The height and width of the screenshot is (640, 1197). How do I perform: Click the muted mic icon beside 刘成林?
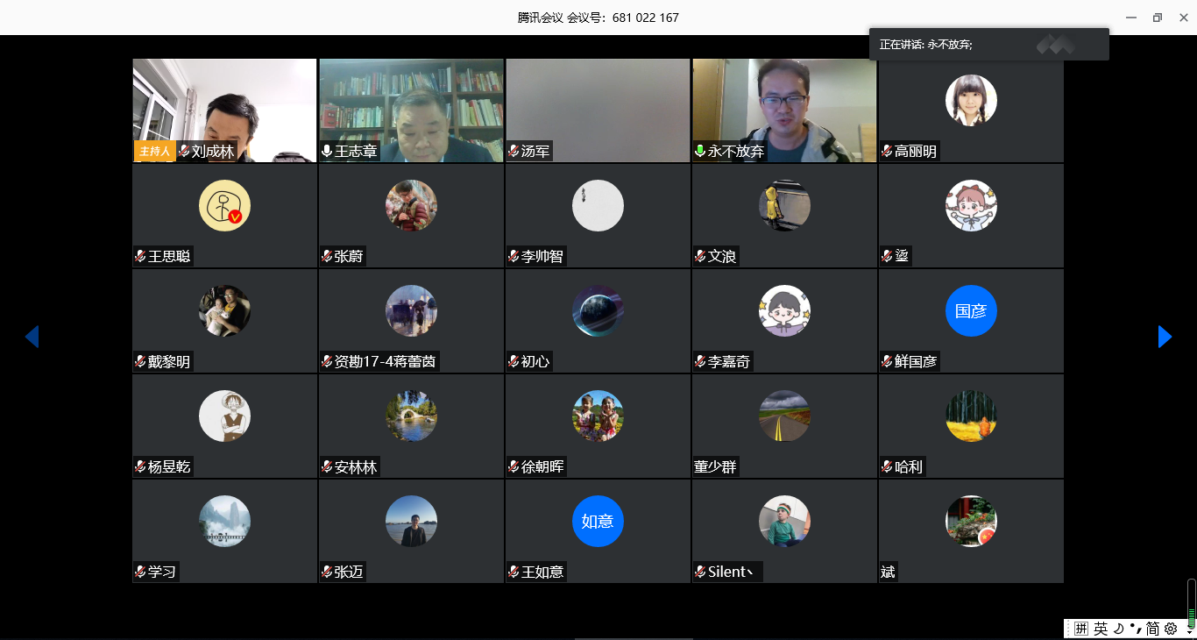(184, 152)
